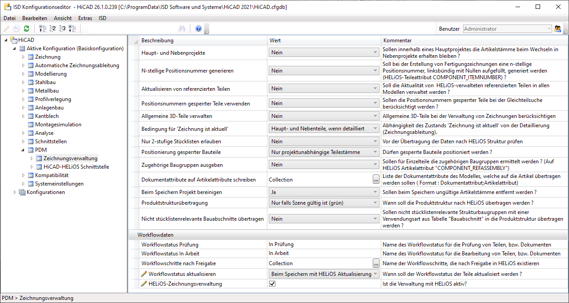The image size is (569, 303).
Task: Click the ellipsis button for Dokumentattribute Collection
Action: pyautogui.click(x=376, y=180)
